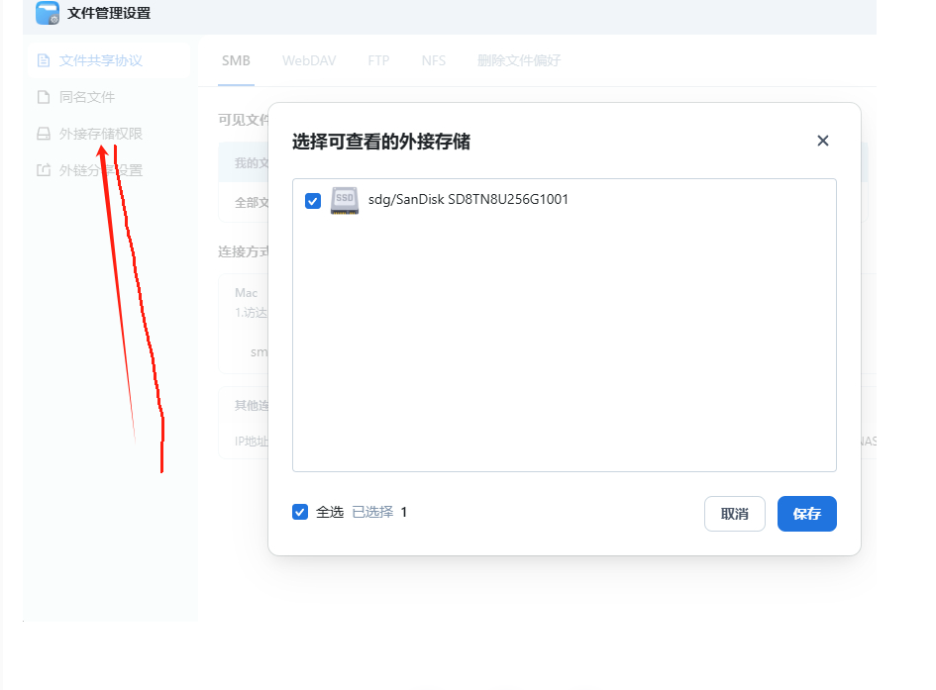
Task: Close the 选择可查看的外接存储 dialog with X
Action: pyautogui.click(x=822, y=141)
